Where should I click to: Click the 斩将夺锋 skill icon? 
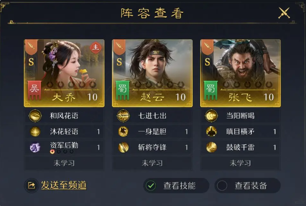(123, 147)
